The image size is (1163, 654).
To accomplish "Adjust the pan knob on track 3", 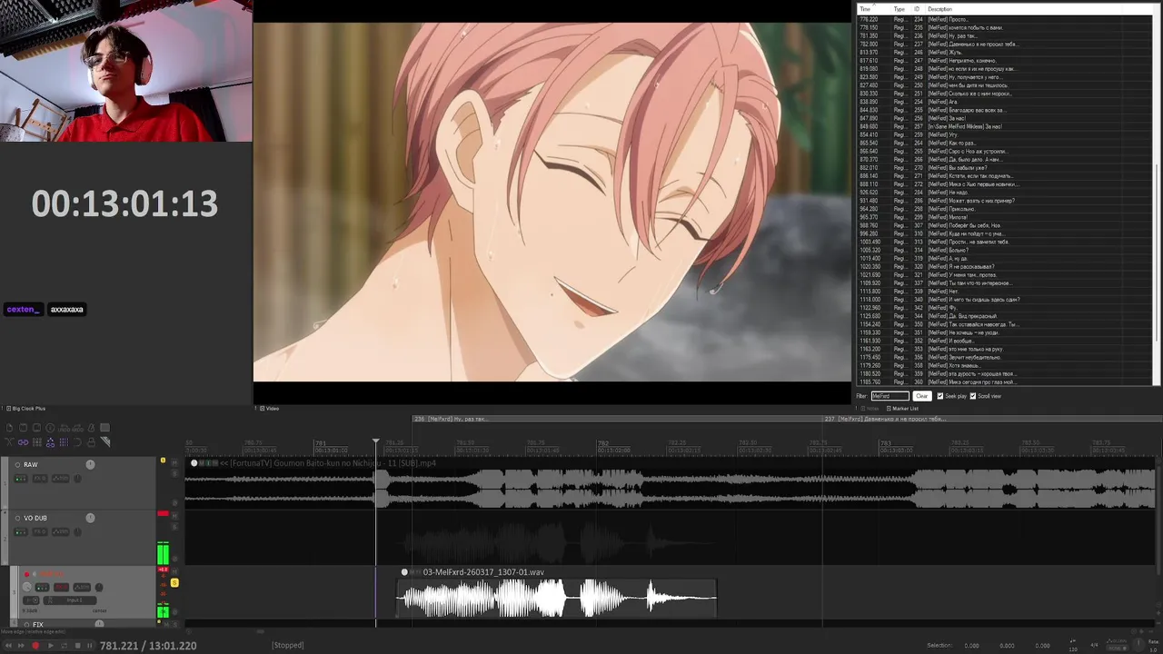I will (99, 587).
